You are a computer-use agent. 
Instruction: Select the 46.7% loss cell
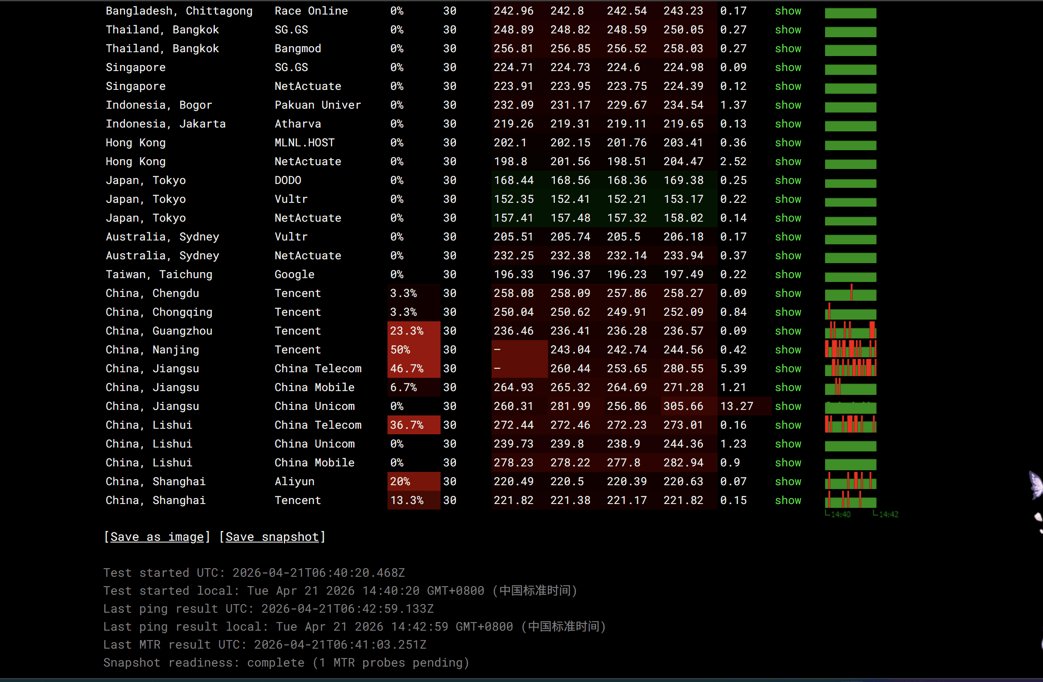tap(414, 369)
